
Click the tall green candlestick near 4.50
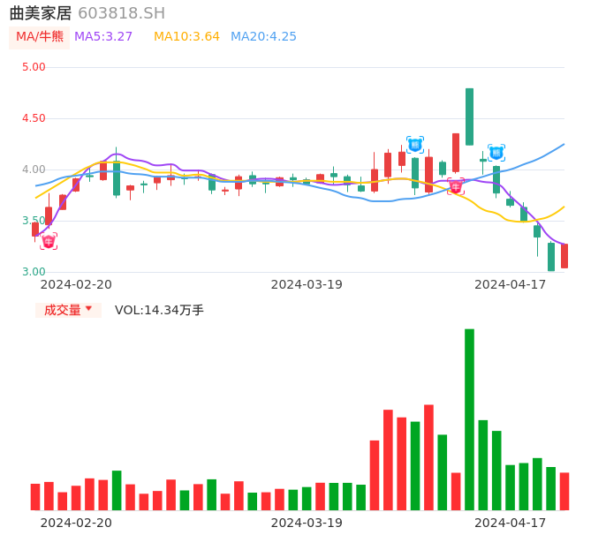(x=469, y=117)
